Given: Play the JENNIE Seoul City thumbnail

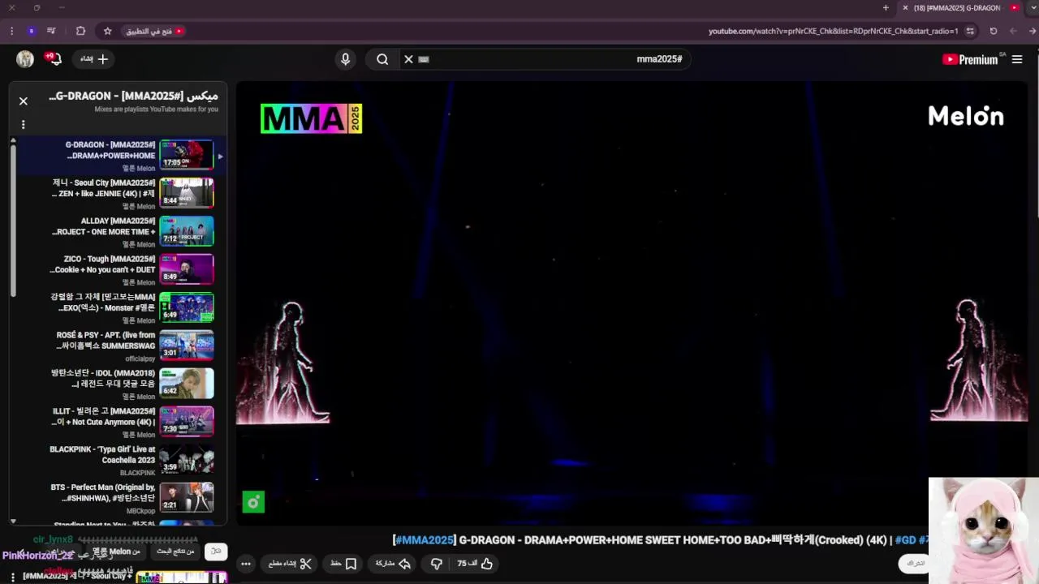Looking at the screenshot, I should pos(187,192).
